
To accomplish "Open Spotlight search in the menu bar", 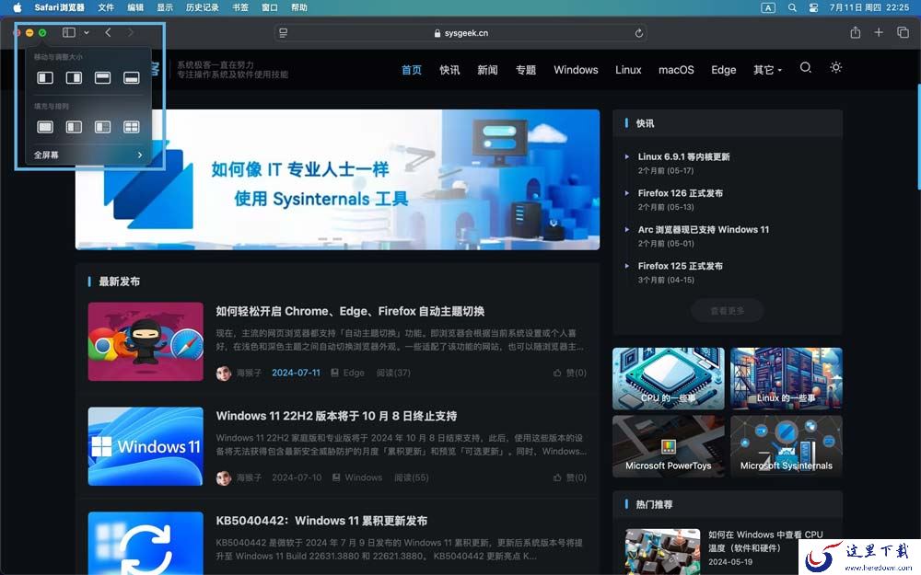I will (792, 7).
